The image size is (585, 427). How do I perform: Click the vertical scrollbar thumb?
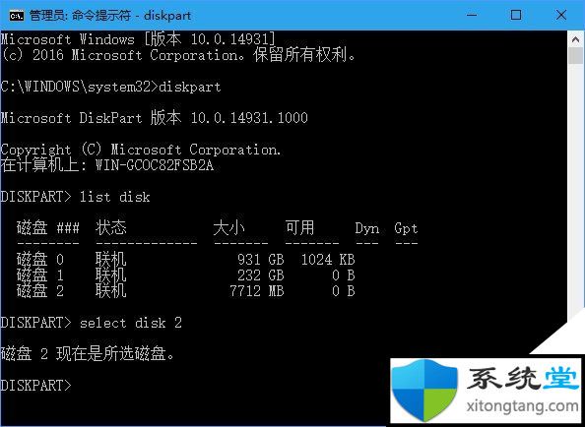(x=575, y=56)
